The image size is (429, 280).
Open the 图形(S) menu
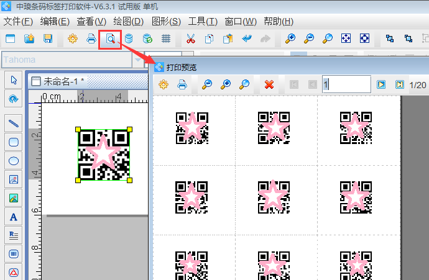pyautogui.click(x=166, y=21)
